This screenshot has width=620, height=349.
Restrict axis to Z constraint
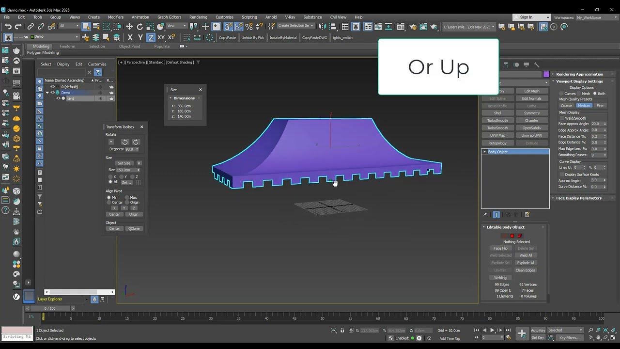[x=151, y=37]
